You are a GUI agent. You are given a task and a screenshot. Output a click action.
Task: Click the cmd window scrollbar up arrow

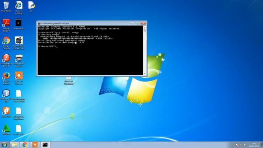point(144,27)
